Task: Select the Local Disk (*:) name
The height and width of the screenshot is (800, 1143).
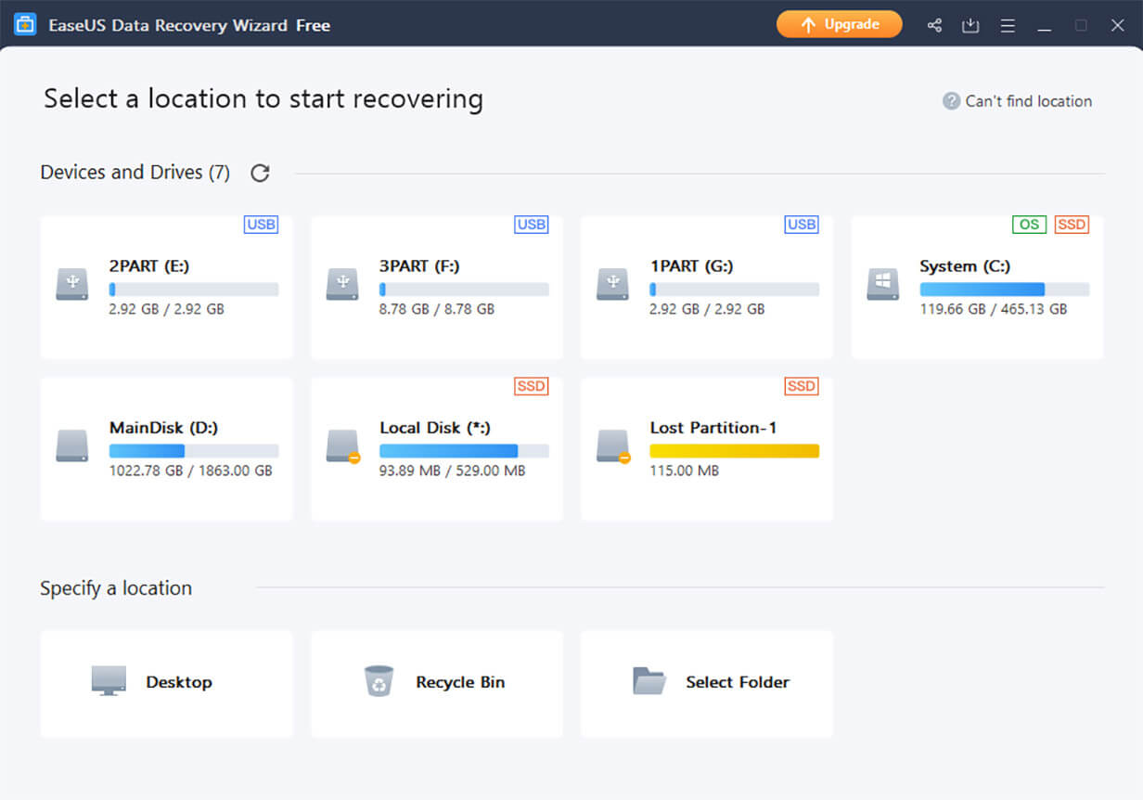Action: click(x=435, y=428)
